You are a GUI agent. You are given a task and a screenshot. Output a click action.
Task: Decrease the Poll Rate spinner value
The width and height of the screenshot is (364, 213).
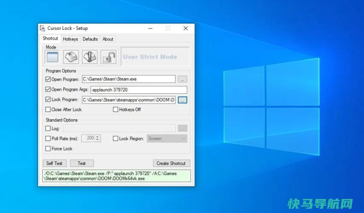(98, 140)
